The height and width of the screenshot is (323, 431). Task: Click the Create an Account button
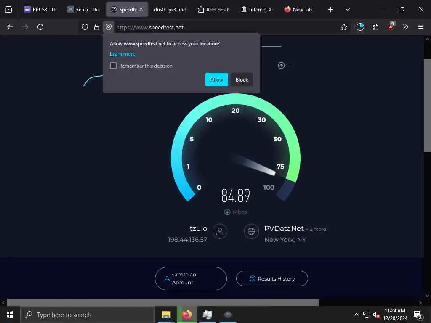[191, 278]
